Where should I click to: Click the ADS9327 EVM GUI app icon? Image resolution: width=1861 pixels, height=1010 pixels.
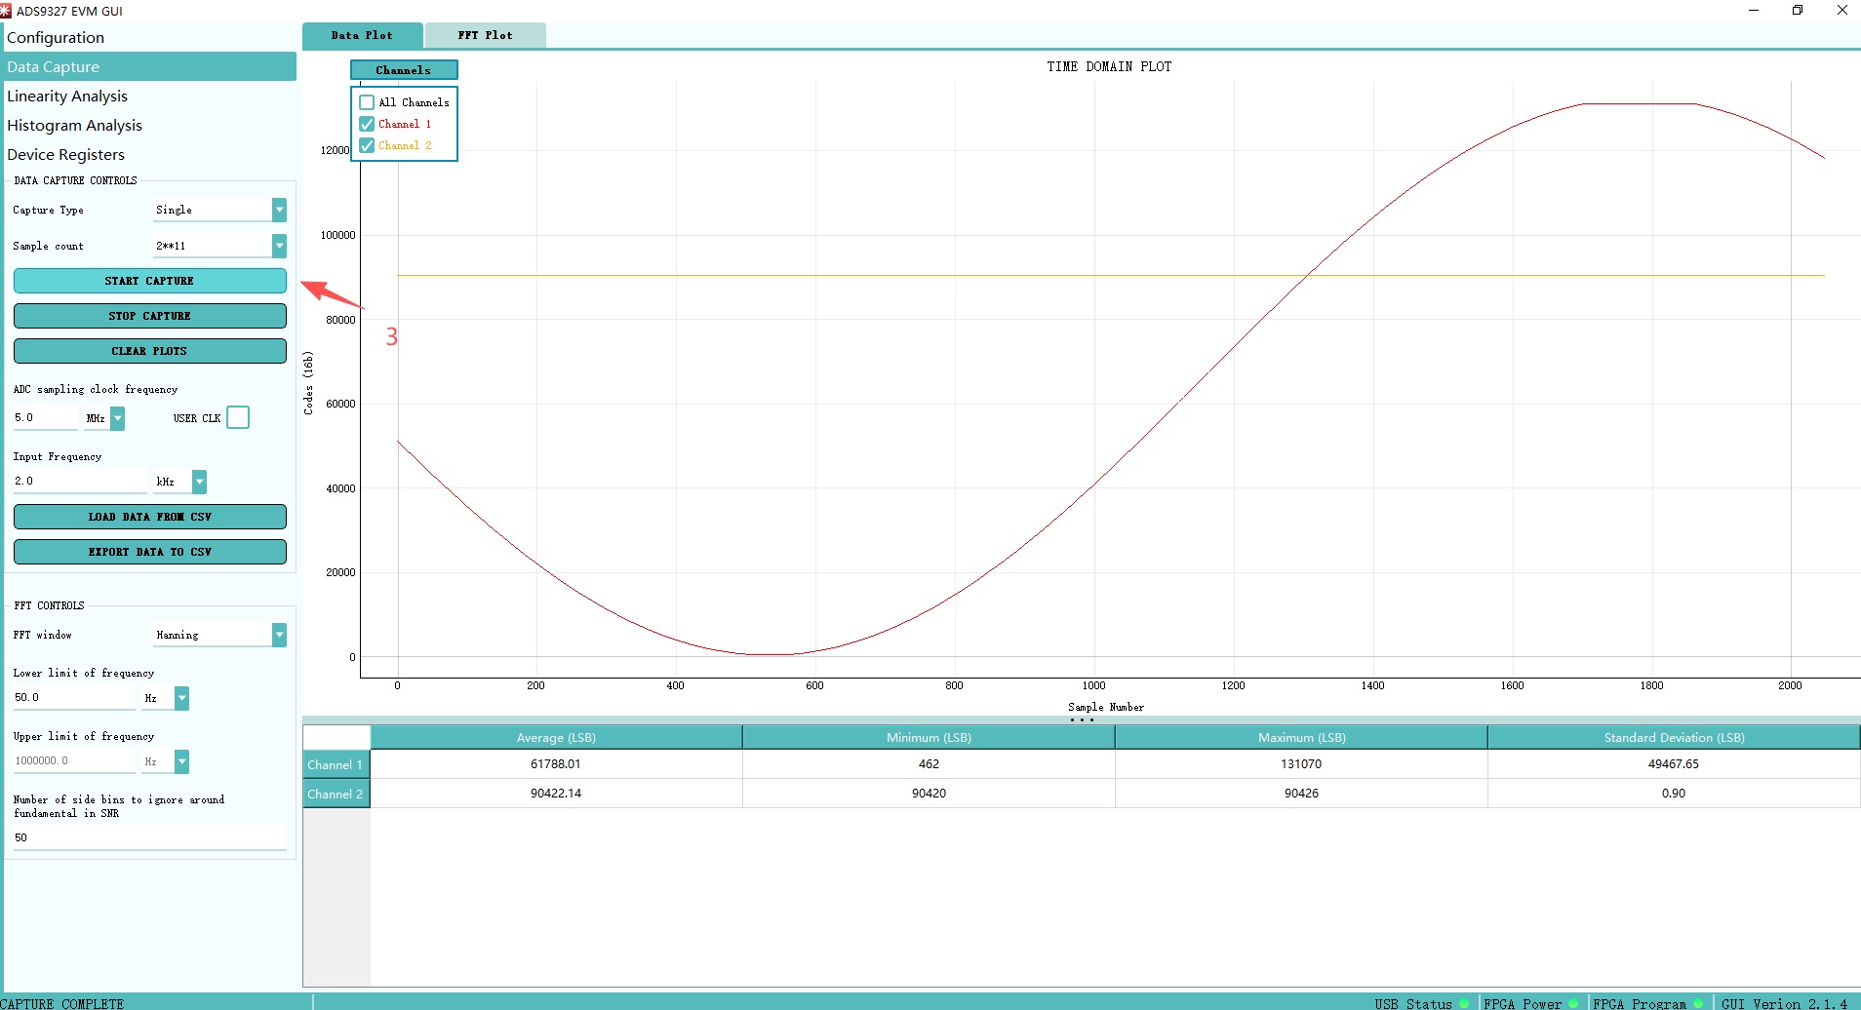[x=6, y=11]
